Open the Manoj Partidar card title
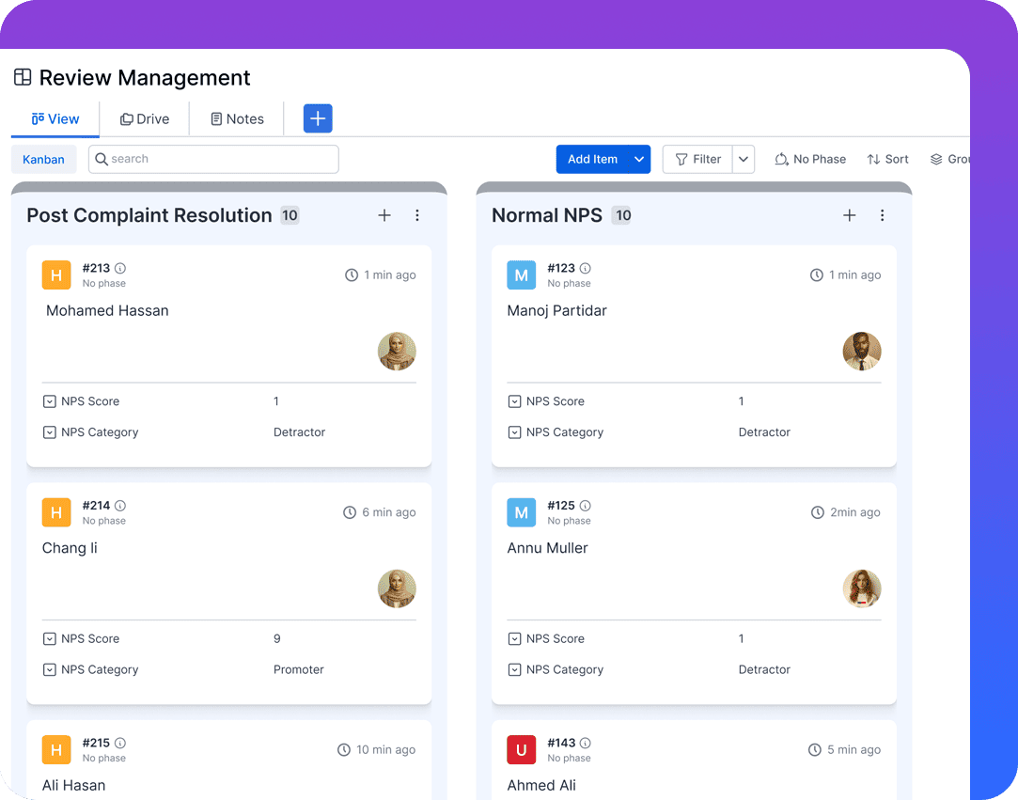This screenshot has height=800, width=1018. pos(556,311)
